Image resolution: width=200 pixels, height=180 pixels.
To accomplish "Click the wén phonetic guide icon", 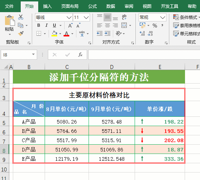I will (82, 34).
